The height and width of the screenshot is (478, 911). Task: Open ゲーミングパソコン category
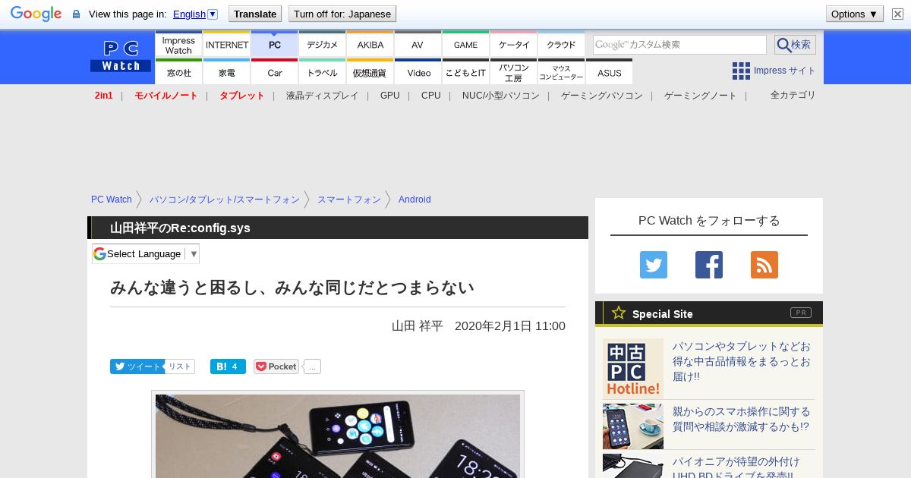click(602, 96)
